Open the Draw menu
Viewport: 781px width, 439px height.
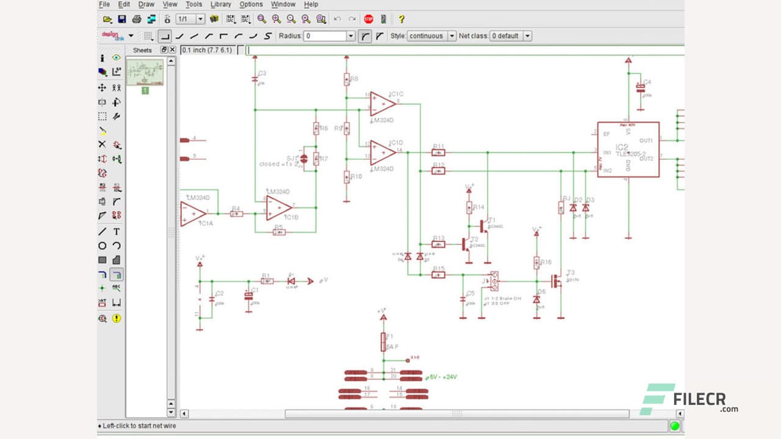coord(146,4)
